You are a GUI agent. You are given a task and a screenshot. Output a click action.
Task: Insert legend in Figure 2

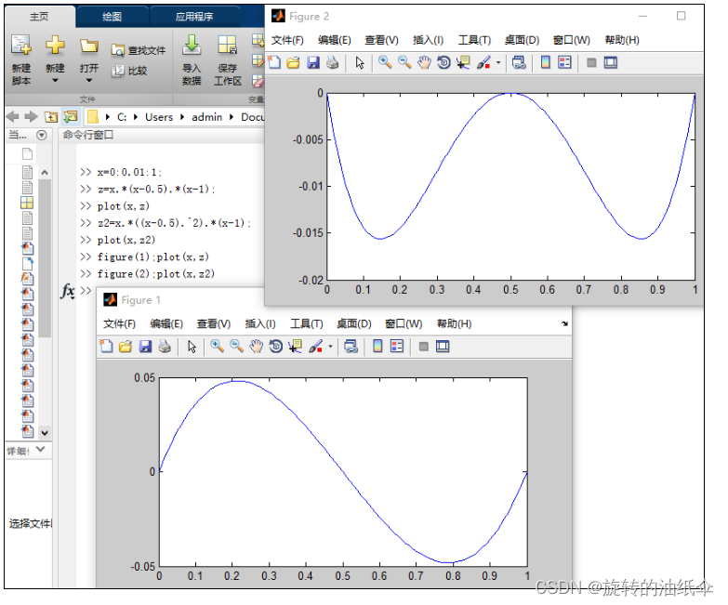[565, 62]
